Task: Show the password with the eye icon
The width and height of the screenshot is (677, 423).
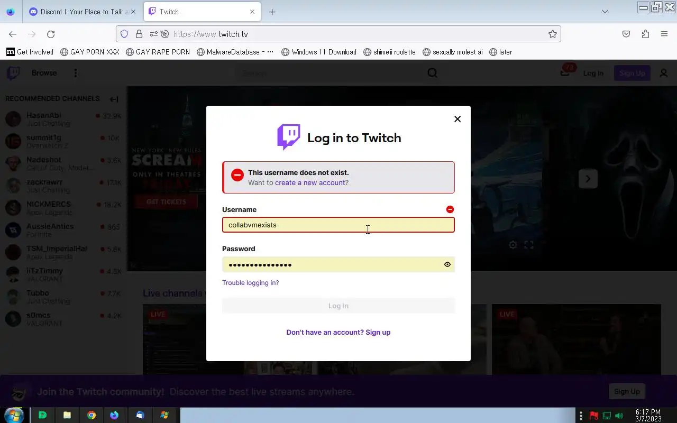Action: (447, 264)
